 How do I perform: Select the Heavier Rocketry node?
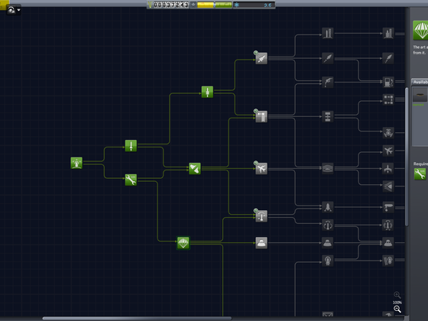tap(388, 34)
